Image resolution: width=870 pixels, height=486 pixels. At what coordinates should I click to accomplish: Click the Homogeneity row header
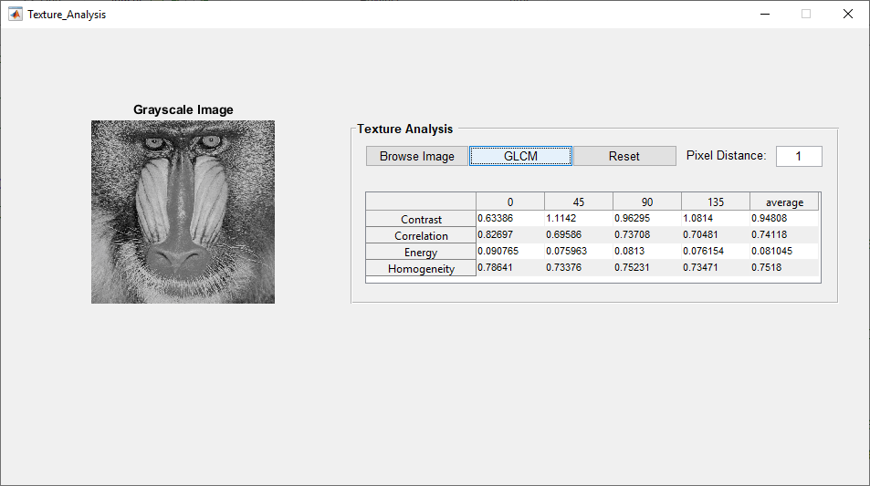[421, 268]
